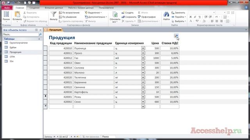Click the Телятина name cell
This screenshot has width=250, height=140.
(x=94, y=77)
